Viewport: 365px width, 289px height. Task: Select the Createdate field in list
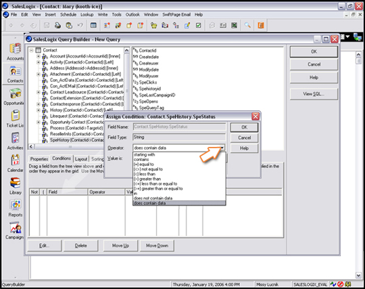(149, 57)
